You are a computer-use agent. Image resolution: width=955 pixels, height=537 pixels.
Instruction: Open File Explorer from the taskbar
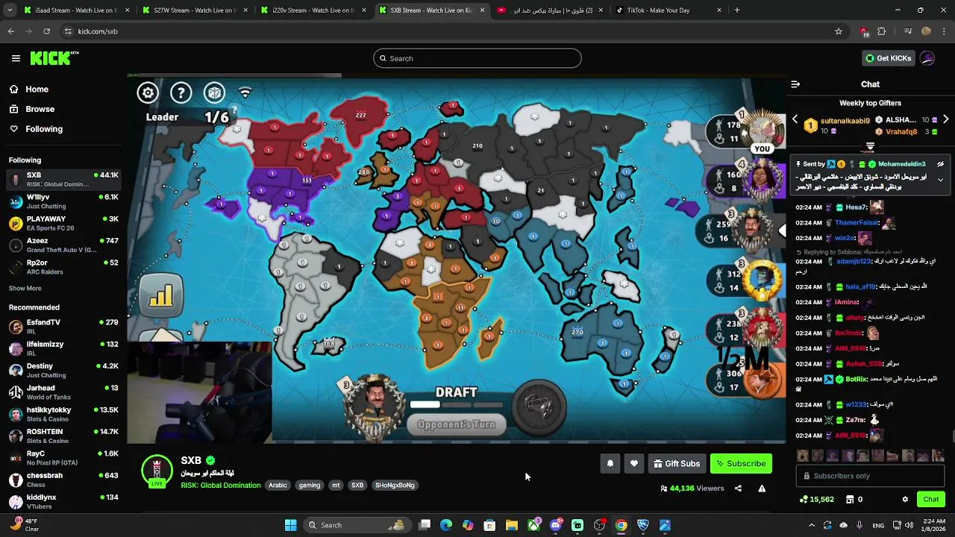pos(512,525)
